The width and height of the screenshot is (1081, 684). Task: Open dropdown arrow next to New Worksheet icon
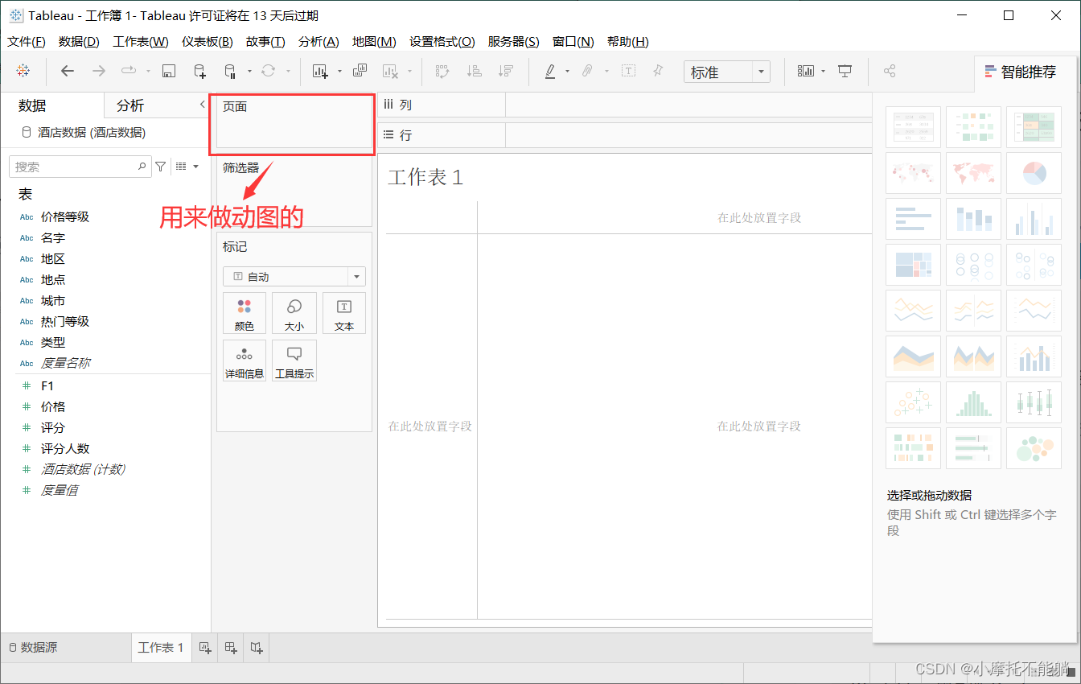[x=339, y=72]
